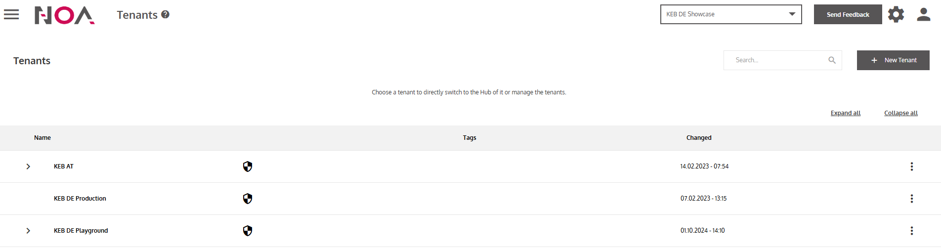Click the search magnifier icon
The width and height of the screenshot is (941, 250).
click(x=832, y=60)
